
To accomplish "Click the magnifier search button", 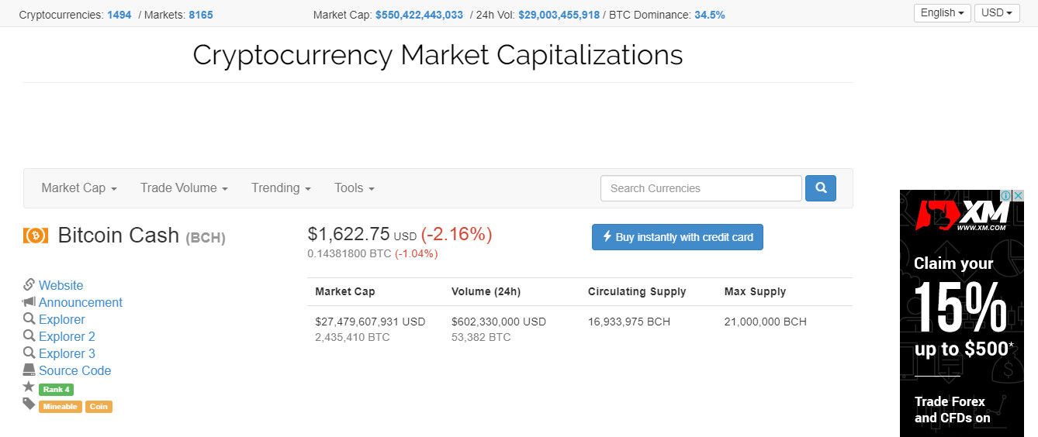I will point(821,188).
